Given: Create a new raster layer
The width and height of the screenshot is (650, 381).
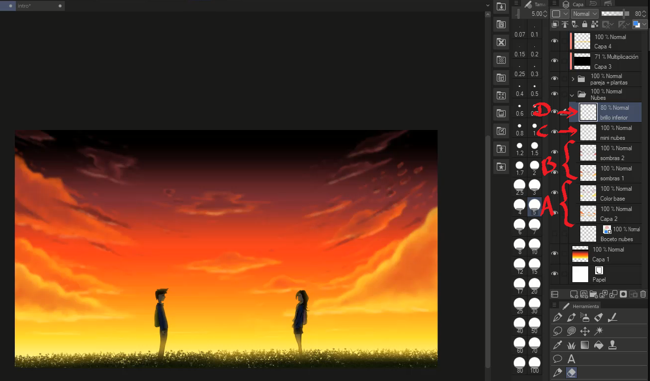Looking at the screenshot, I should [574, 294].
